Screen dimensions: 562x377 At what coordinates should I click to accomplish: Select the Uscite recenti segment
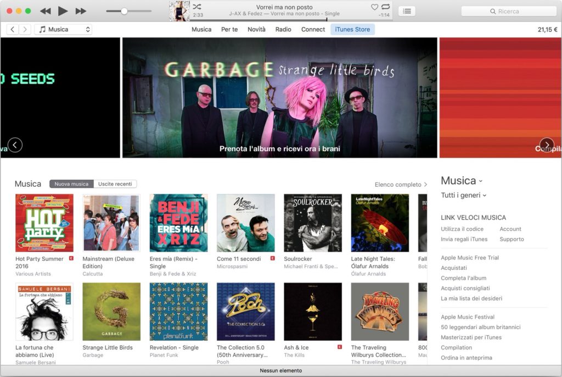click(115, 184)
